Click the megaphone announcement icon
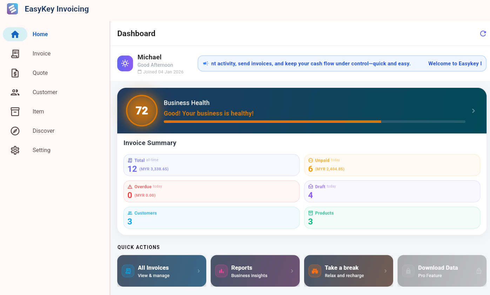Image resolution: width=490 pixels, height=295 pixels. 206,64
